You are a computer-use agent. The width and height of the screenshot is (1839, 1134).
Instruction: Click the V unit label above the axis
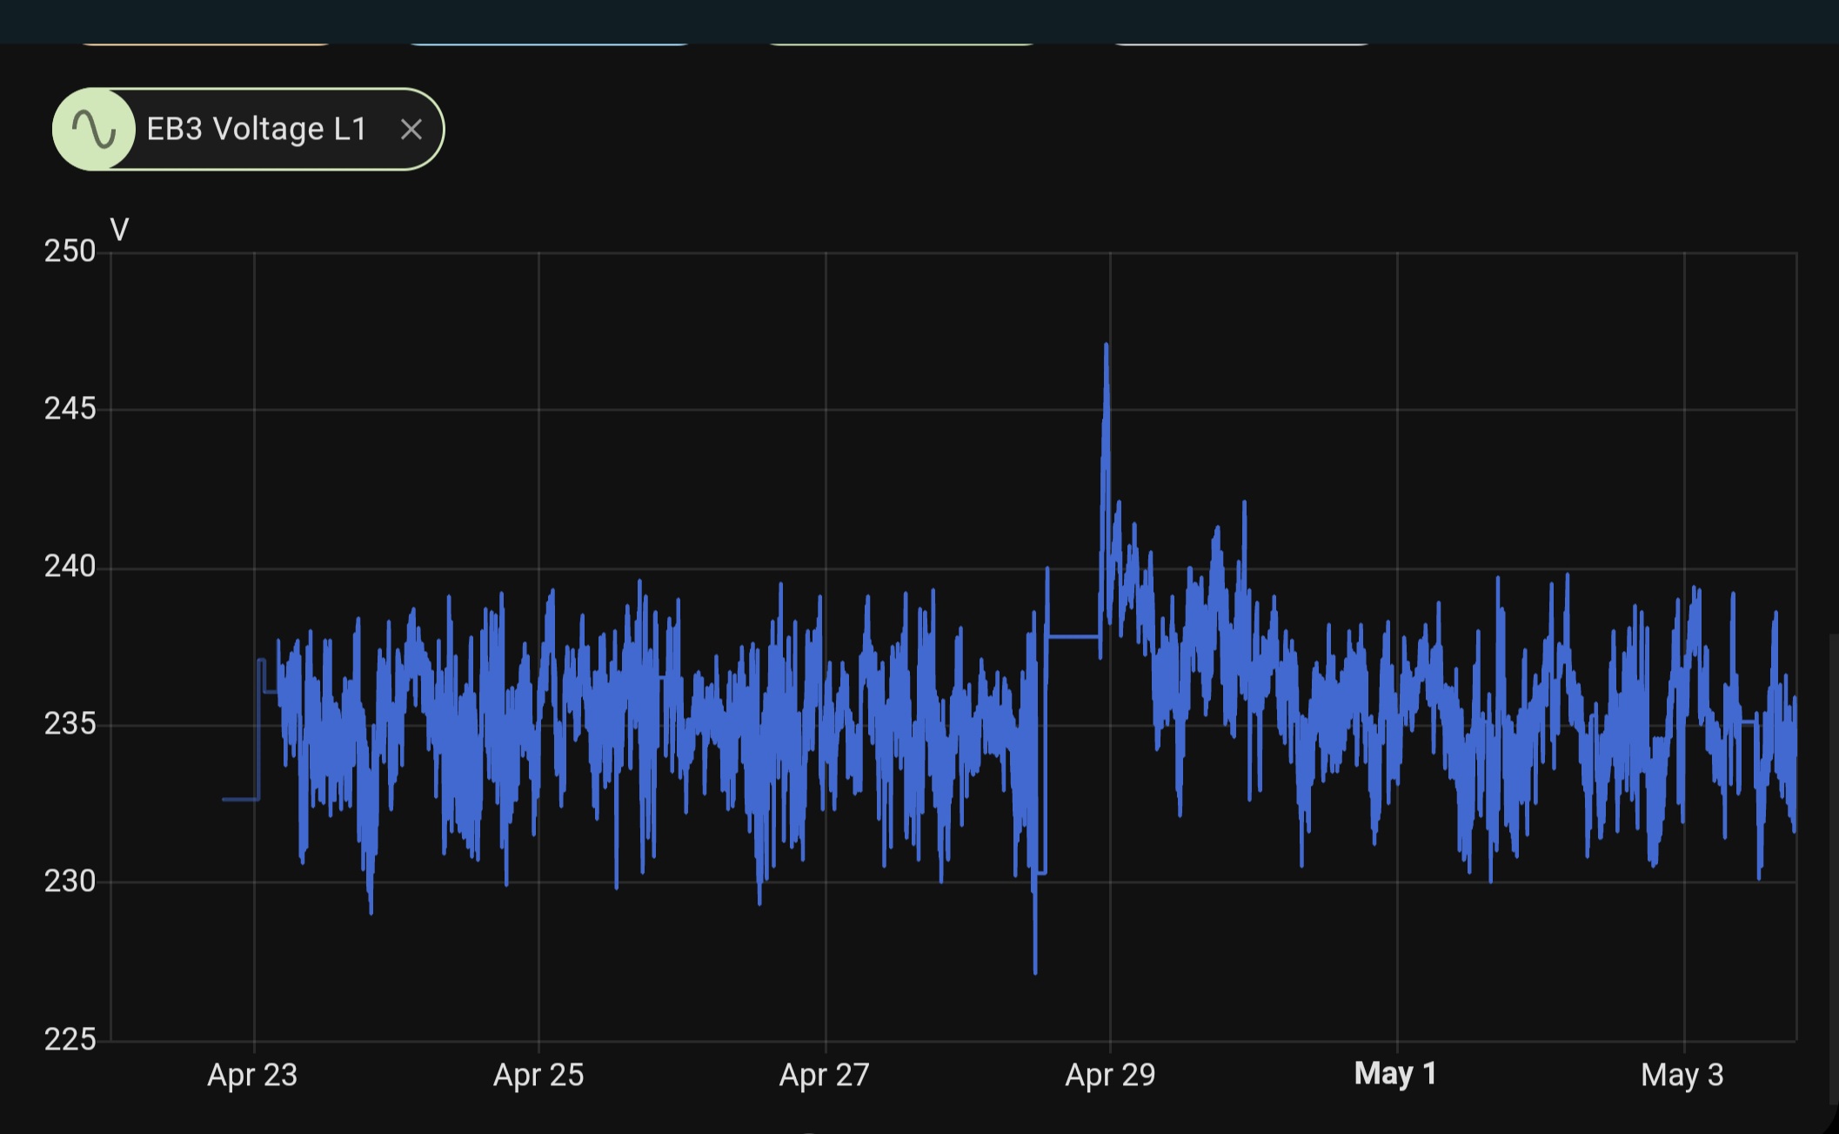tap(120, 231)
